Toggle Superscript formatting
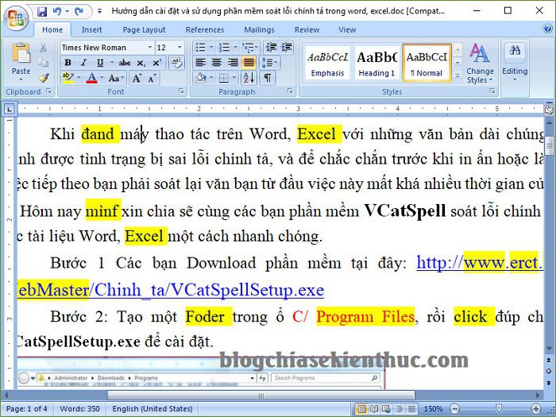This screenshot has height=417, width=556. click(x=156, y=63)
